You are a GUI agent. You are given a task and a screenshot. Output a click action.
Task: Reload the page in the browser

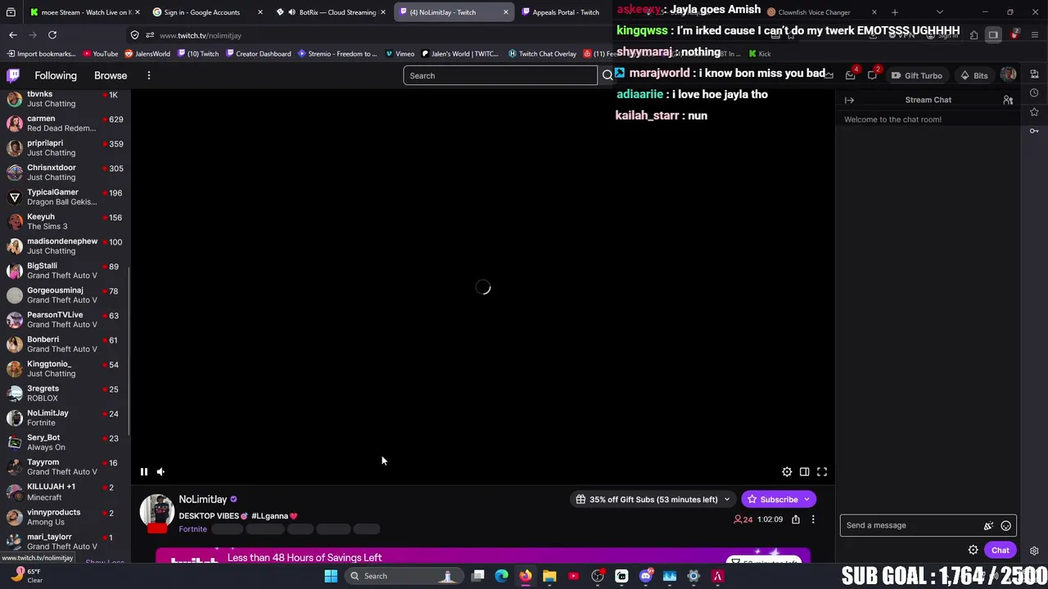click(x=52, y=35)
